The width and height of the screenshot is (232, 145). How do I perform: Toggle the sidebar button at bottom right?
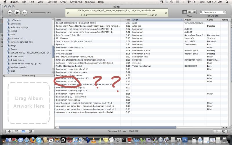coord(224,131)
